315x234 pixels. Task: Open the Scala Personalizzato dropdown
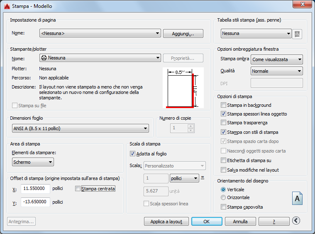[x=175, y=166]
